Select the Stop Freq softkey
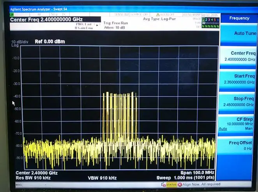Viewport: 258px width, 192px height. [237, 102]
